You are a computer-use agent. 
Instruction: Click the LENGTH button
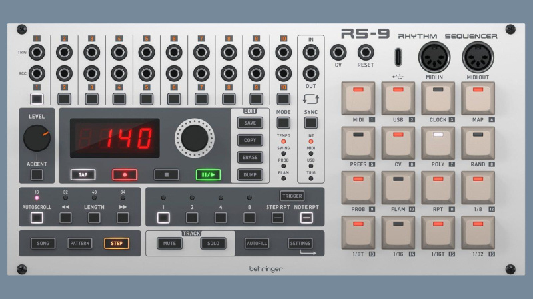click(94, 218)
